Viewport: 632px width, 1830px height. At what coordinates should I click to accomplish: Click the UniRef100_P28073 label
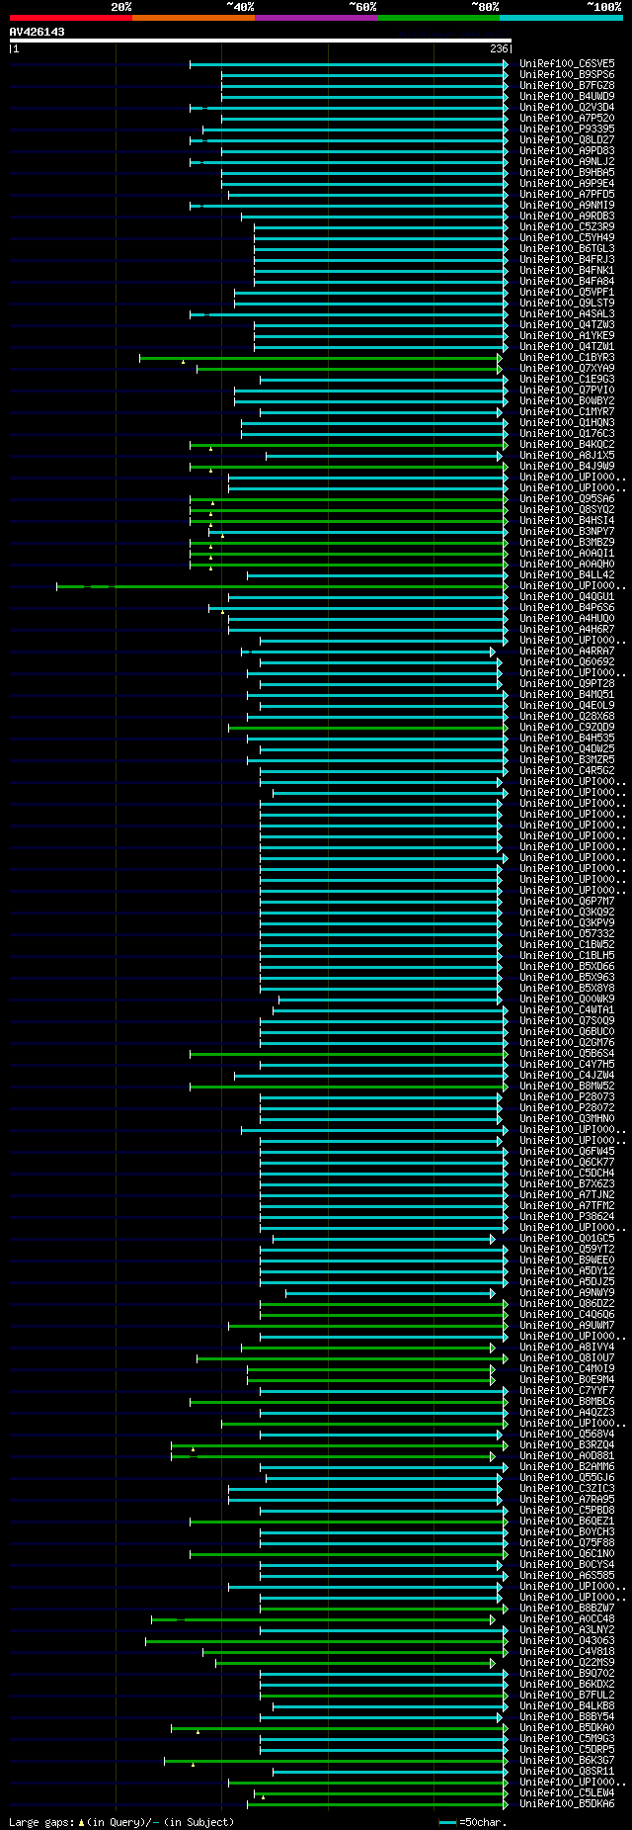coord(567,1097)
